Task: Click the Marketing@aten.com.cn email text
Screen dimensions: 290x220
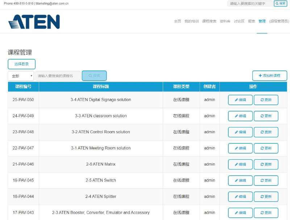Action: pos(52,4)
